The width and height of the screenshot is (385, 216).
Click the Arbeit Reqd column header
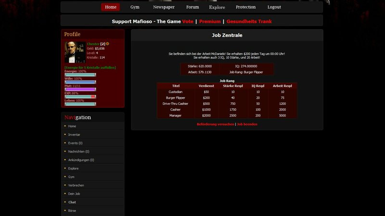click(282, 86)
